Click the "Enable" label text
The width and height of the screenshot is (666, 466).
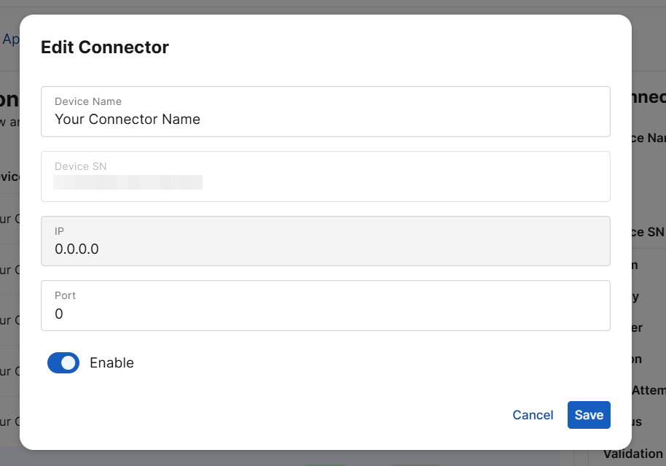pyautogui.click(x=111, y=362)
